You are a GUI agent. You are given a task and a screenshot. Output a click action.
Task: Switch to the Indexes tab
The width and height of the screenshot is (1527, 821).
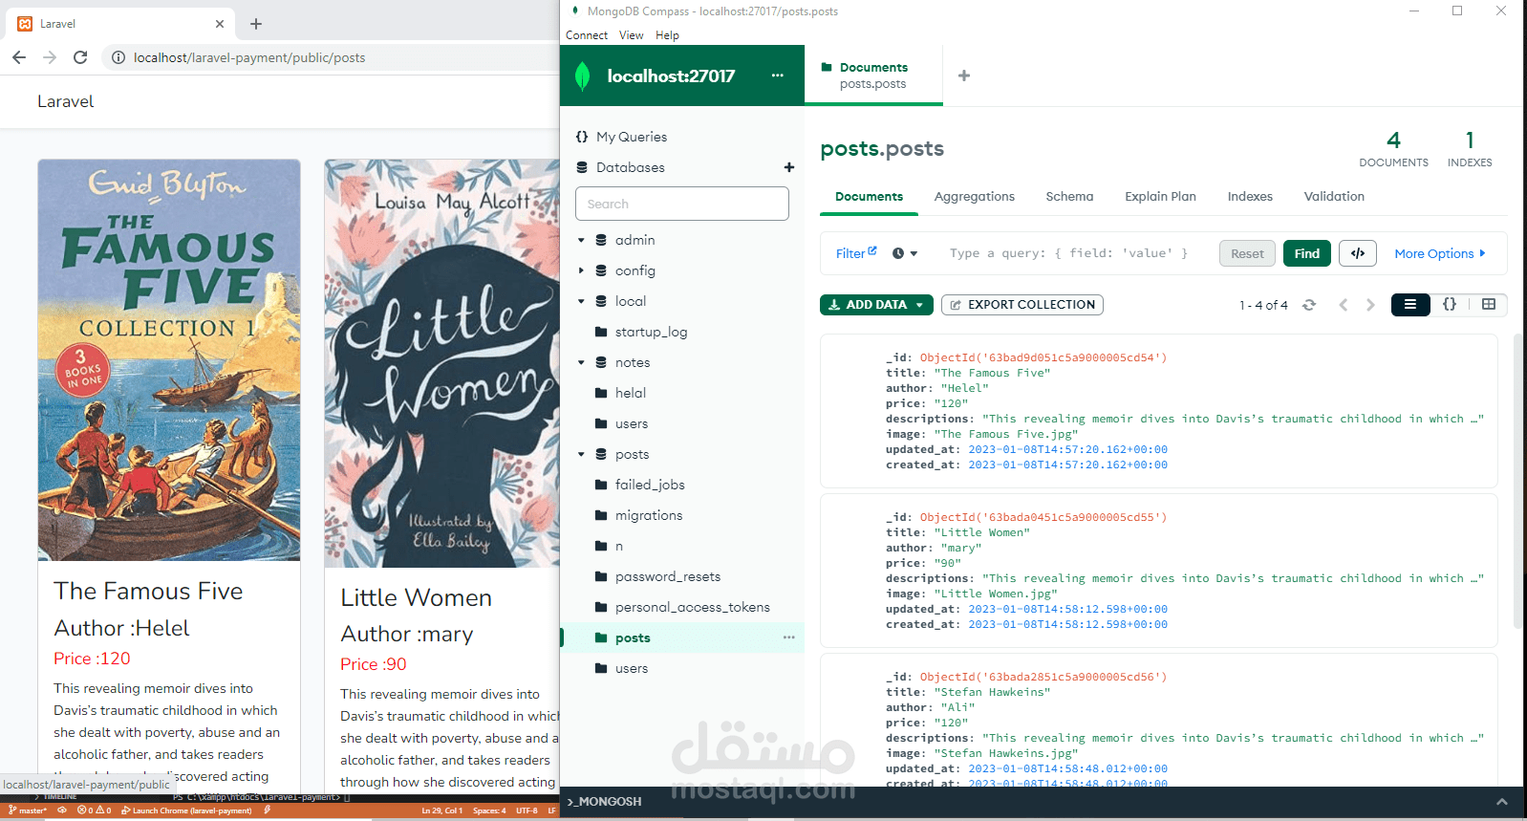[1250, 196]
